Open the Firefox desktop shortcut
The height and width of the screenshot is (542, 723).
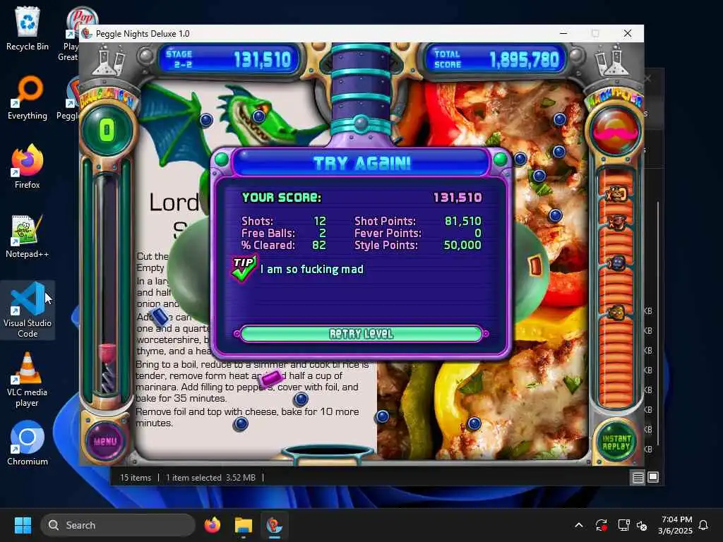[28, 167]
